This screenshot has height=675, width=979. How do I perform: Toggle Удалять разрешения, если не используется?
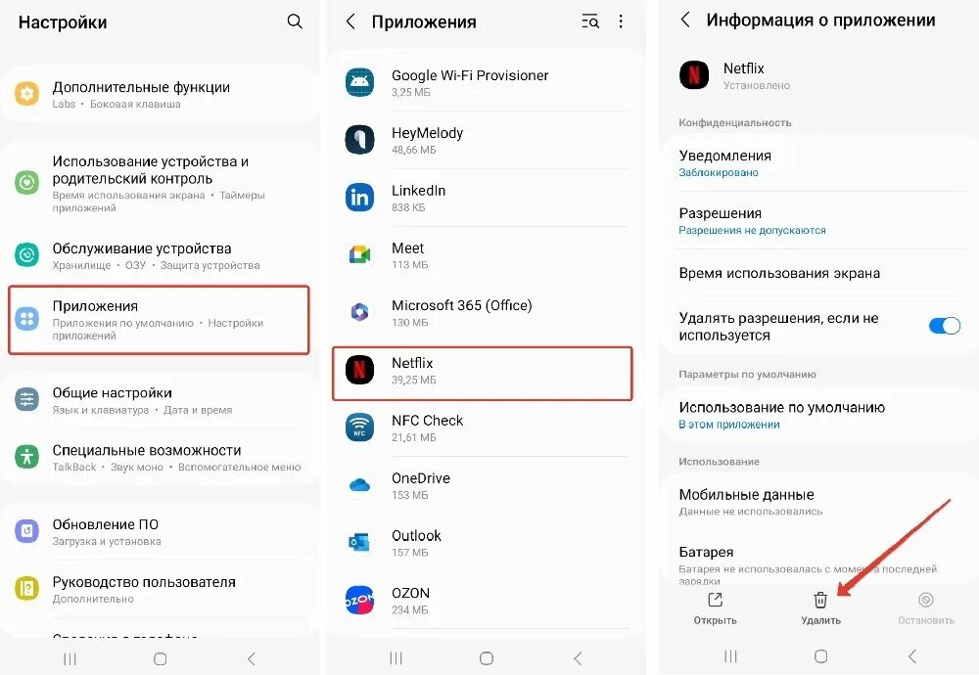(945, 326)
